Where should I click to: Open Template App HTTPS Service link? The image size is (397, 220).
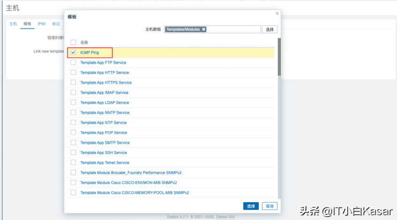[x=106, y=82]
